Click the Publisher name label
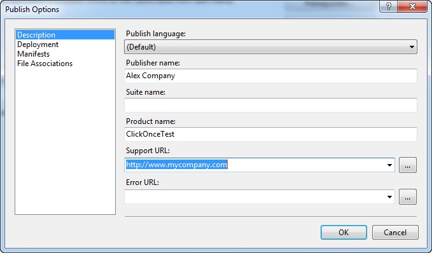 coord(153,63)
